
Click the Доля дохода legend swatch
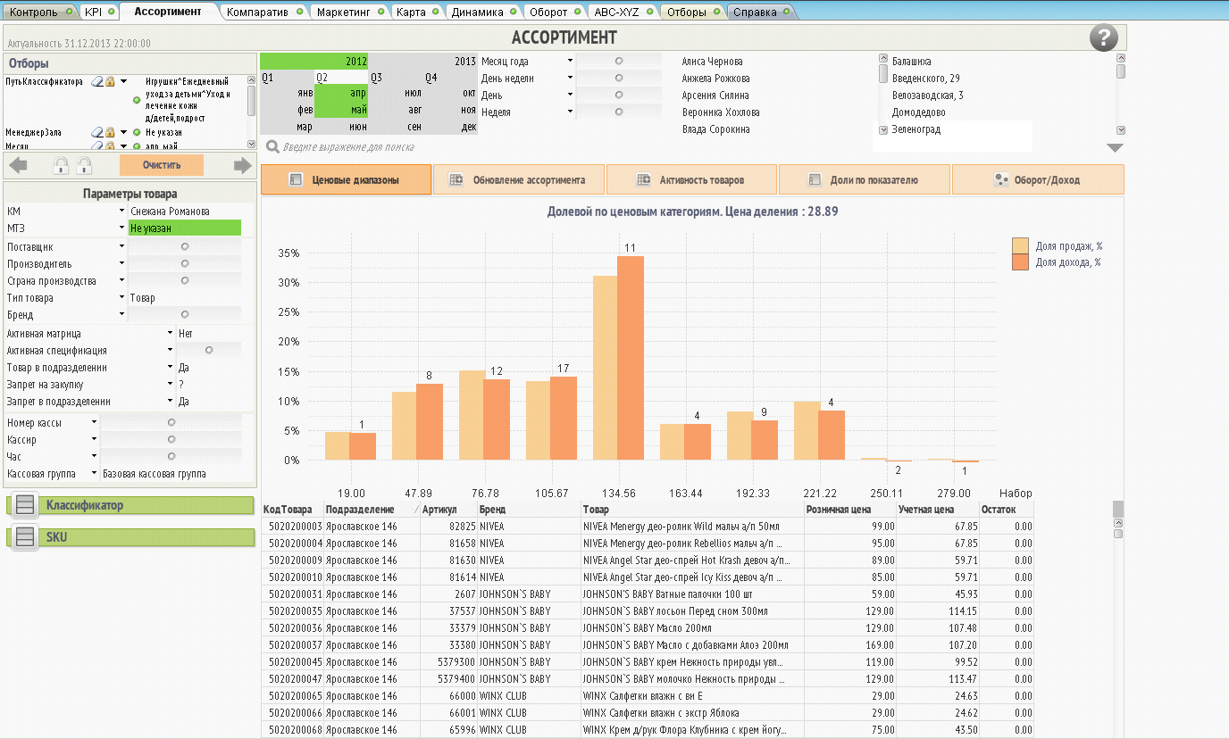pos(1021,262)
